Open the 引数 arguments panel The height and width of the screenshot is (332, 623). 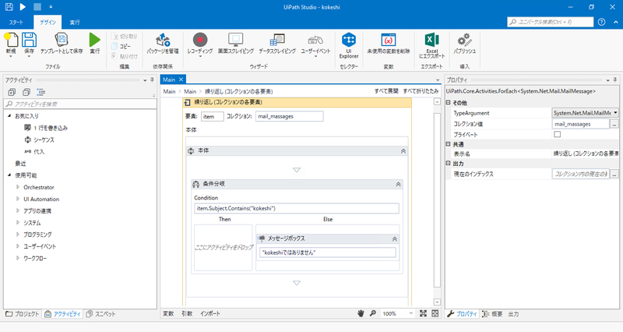187,313
